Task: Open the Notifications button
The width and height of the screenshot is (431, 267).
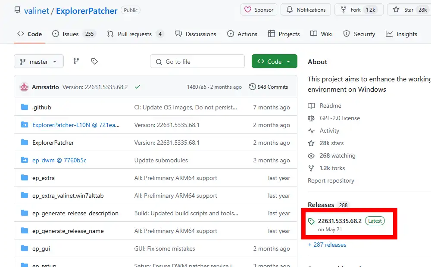Action: [306, 9]
